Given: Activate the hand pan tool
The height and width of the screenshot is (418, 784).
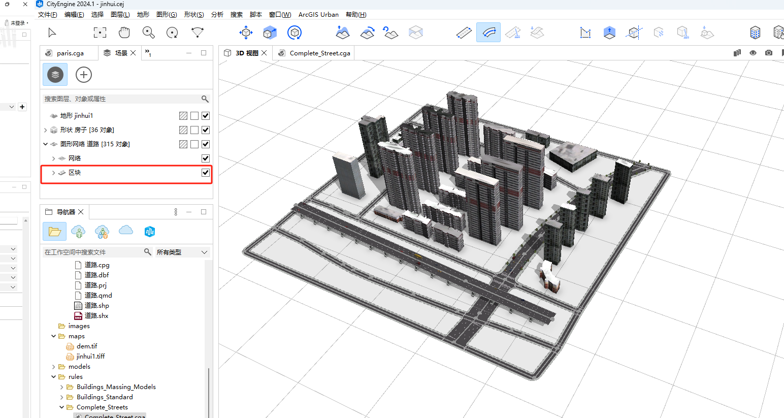Looking at the screenshot, I should (x=124, y=33).
